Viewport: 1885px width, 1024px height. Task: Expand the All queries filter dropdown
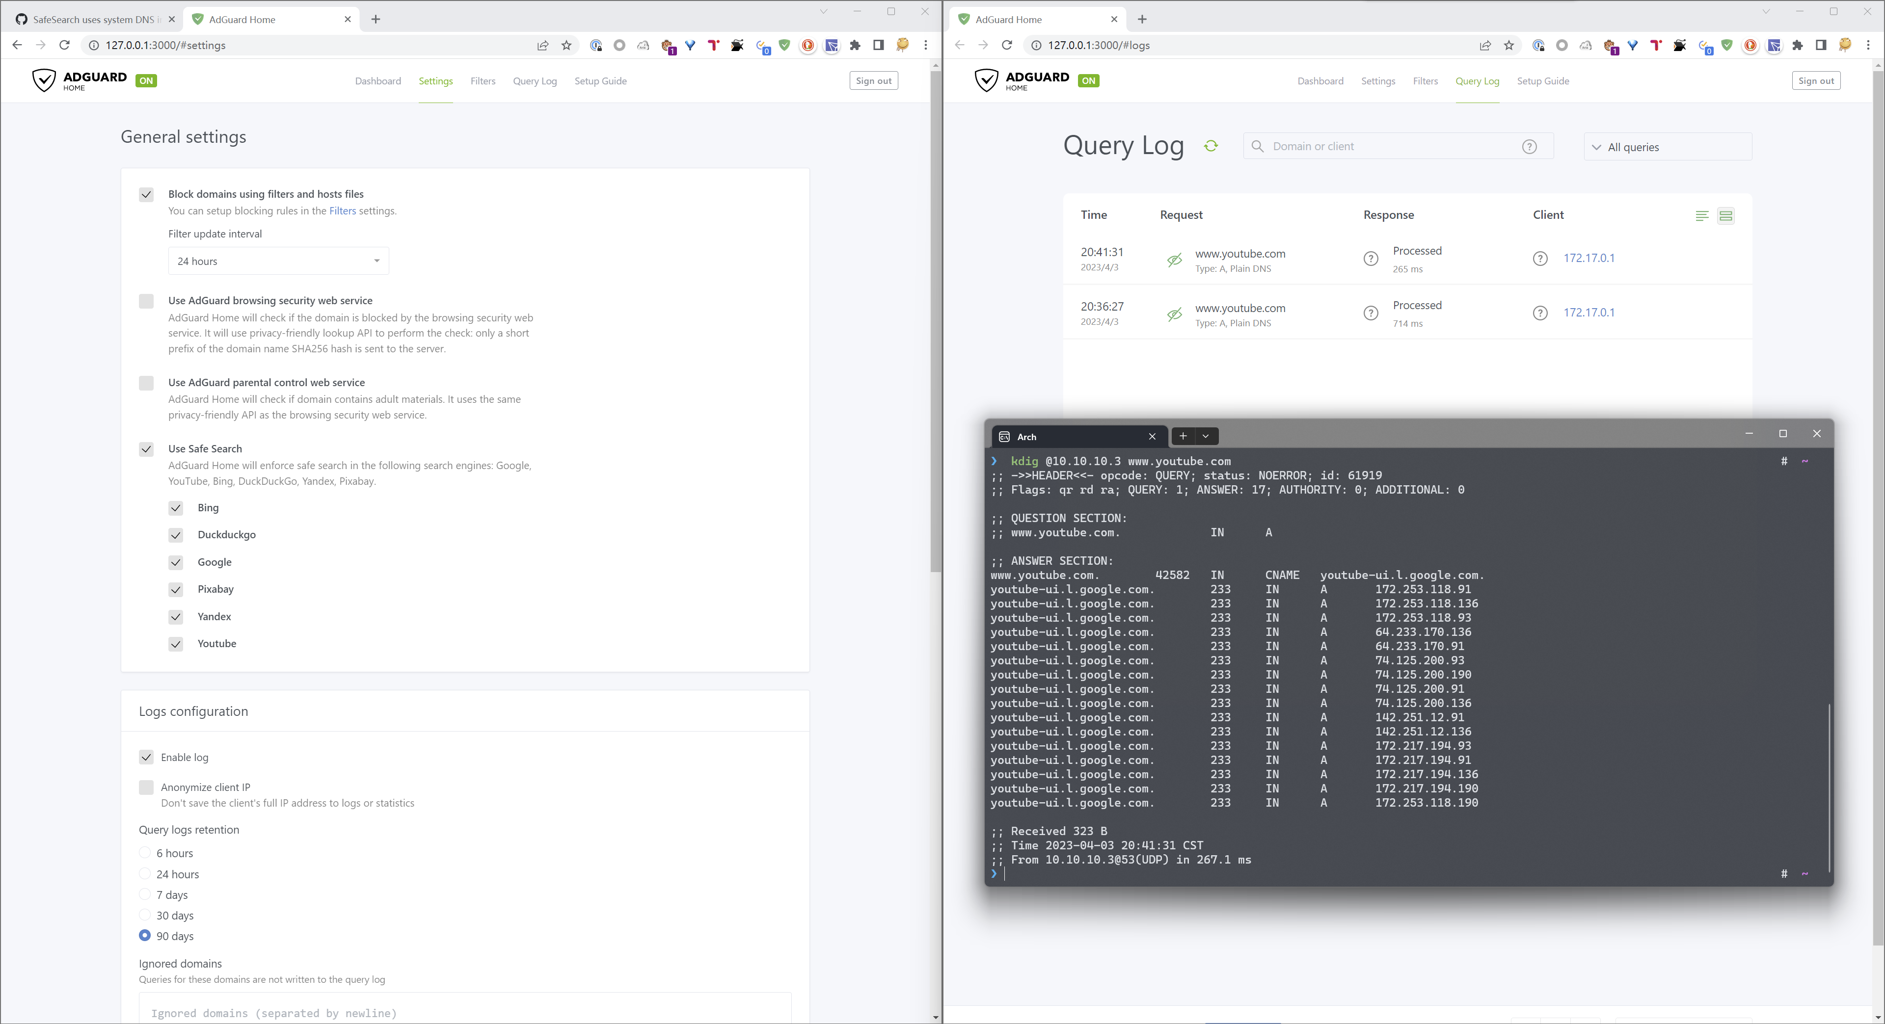click(x=1667, y=147)
